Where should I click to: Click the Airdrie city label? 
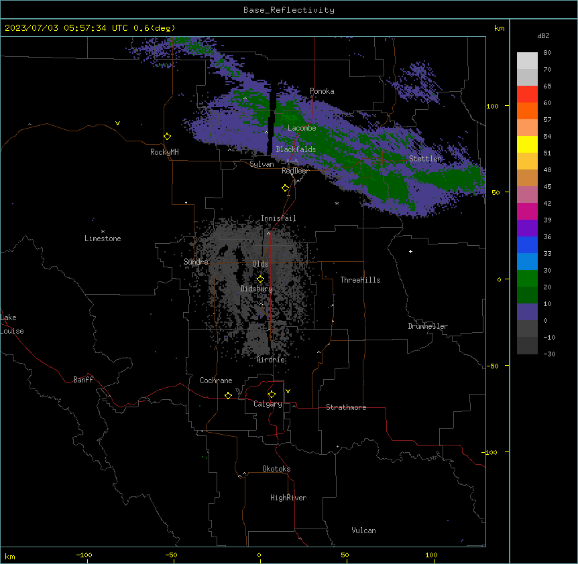click(271, 360)
